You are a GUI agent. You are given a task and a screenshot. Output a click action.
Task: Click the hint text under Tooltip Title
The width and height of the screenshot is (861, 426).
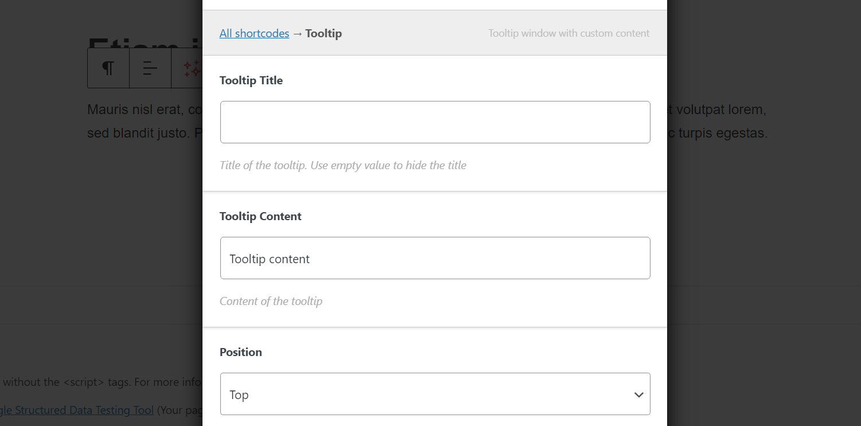(x=342, y=165)
